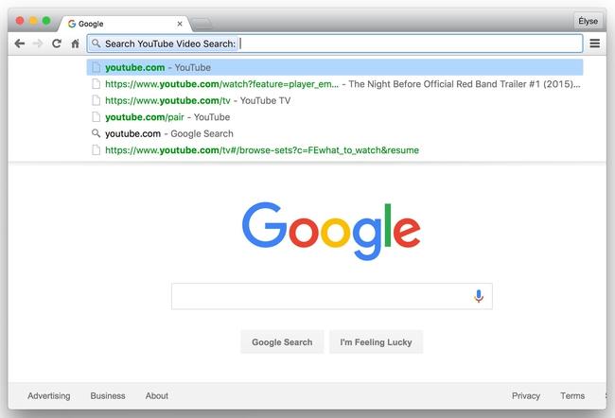615x418 pixels.
Task: Open the Chrome hamburger menu
Action: [x=594, y=44]
